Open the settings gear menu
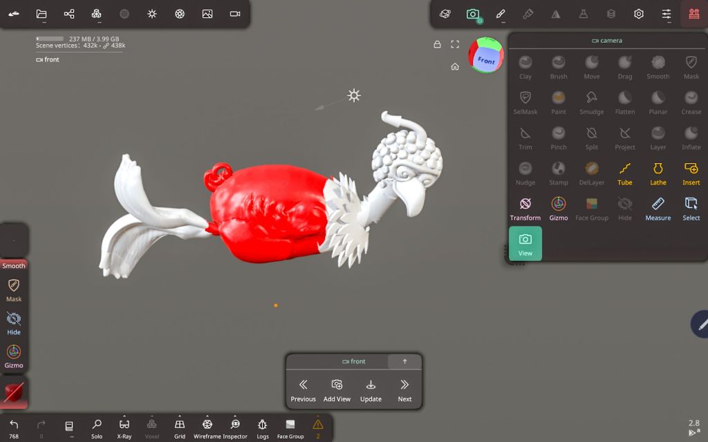 click(639, 14)
